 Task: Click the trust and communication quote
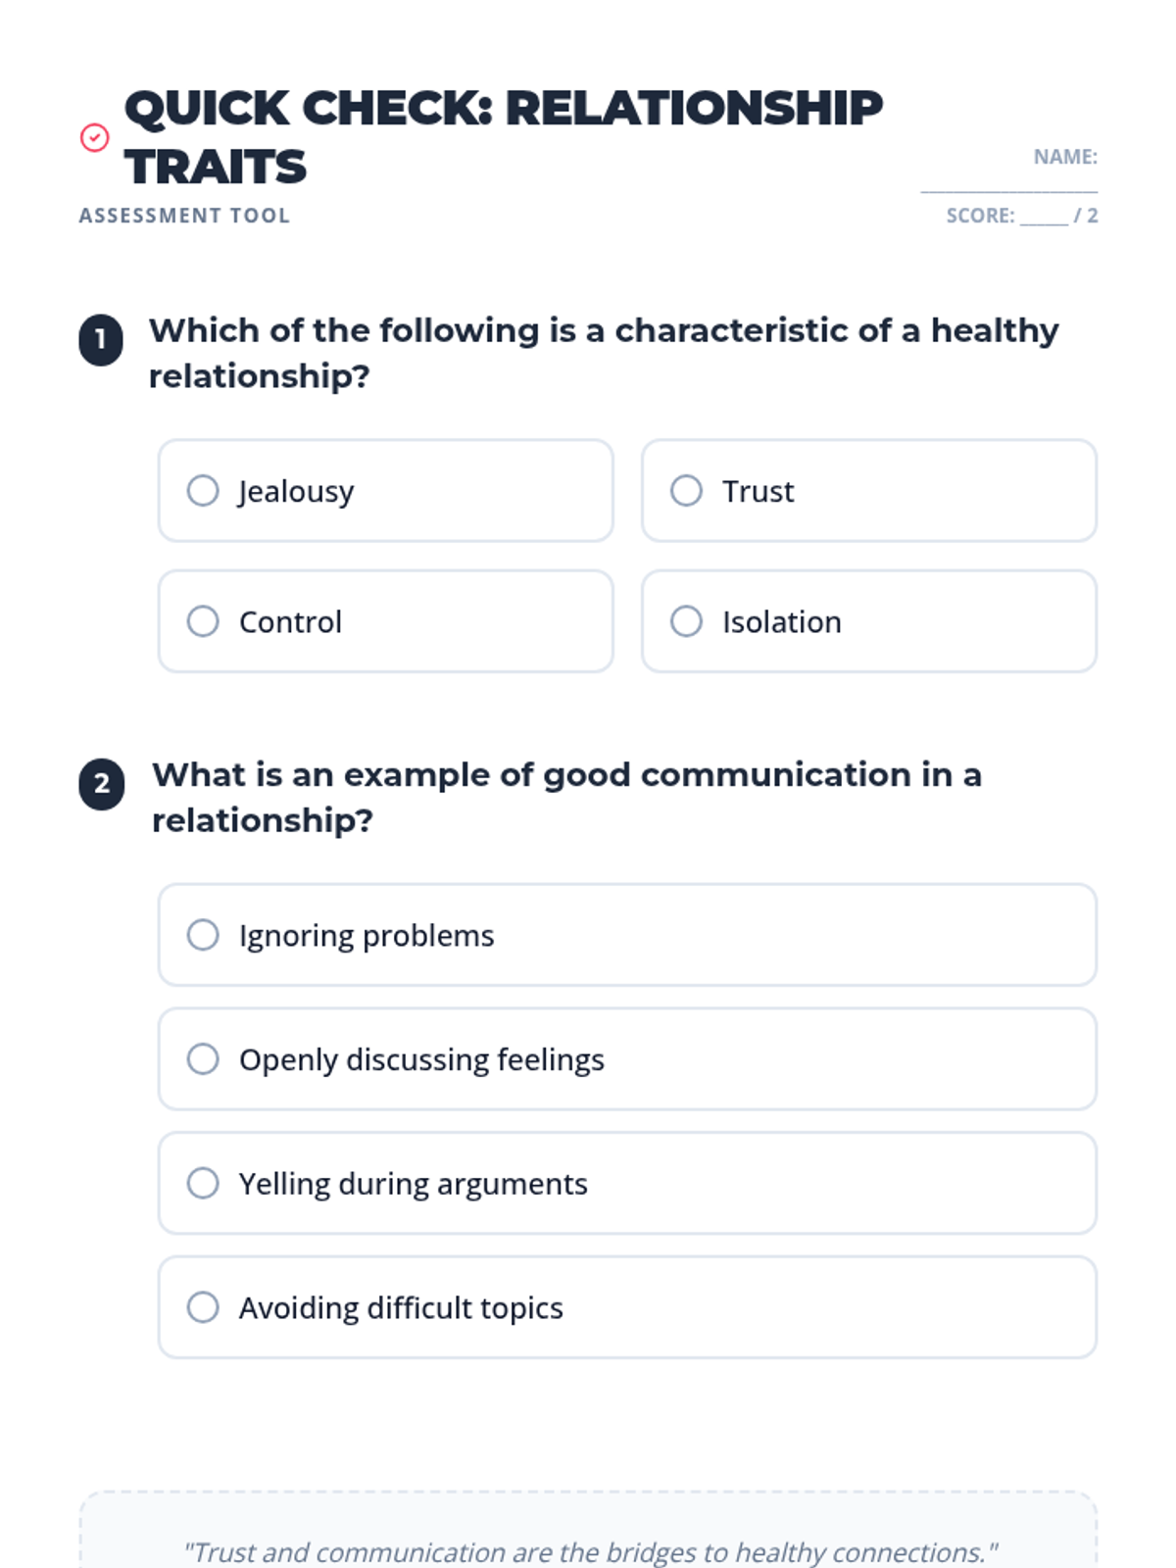coord(590,1552)
